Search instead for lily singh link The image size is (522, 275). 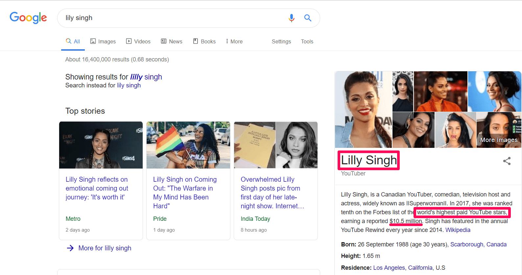(129, 85)
